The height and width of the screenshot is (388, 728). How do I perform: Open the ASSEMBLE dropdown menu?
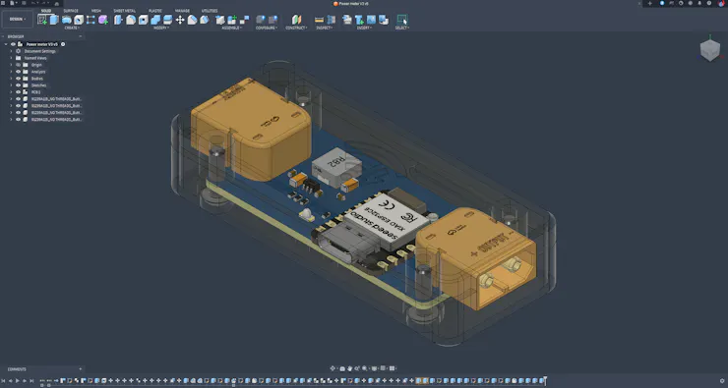pos(231,28)
